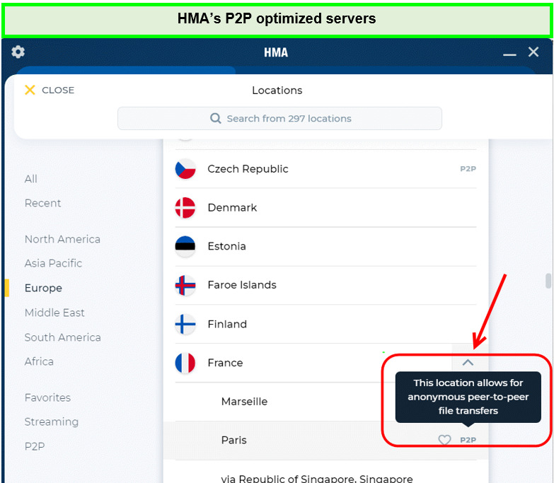Close the HMA window

click(533, 52)
